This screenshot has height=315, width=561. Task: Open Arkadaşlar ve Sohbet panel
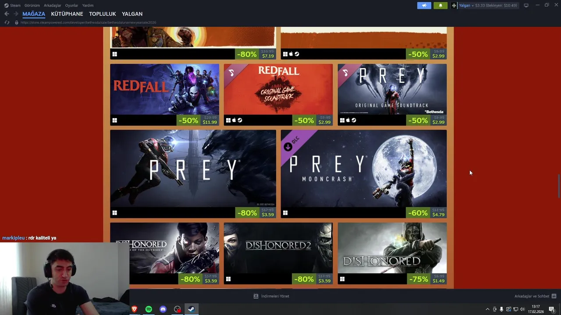(535, 296)
